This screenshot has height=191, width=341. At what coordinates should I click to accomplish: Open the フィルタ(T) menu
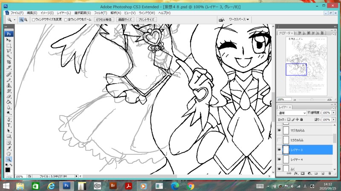(x=101, y=13)
